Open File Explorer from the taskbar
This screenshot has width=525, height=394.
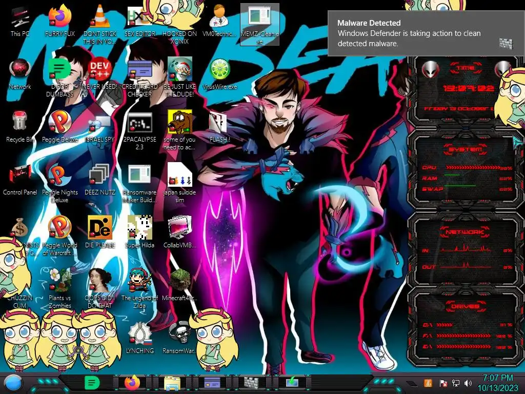point(172,383)
